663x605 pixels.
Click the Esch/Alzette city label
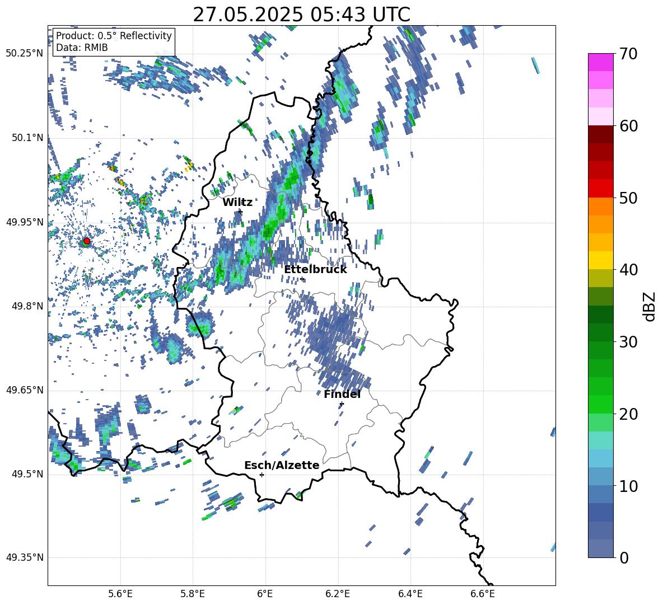[282, 465]
